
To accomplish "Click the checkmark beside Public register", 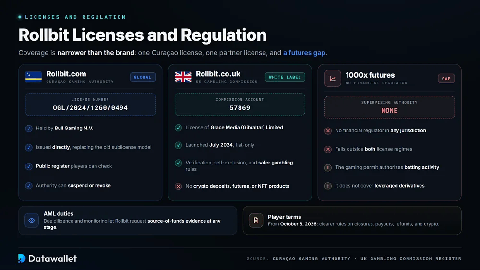I will click(x=29, y=166).
